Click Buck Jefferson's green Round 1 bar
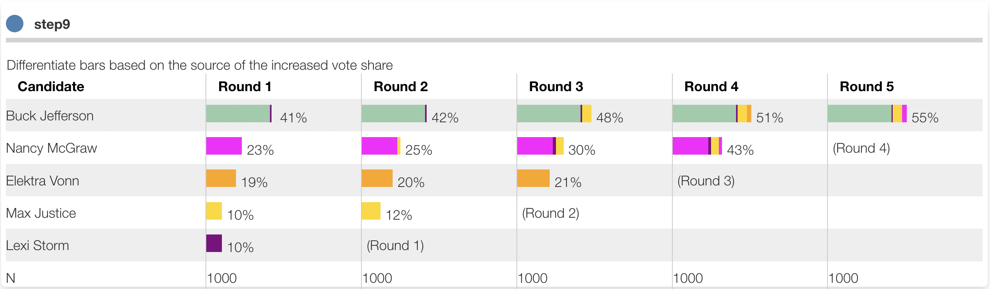Screen dimensions: 990x289 tap(238, 114)
